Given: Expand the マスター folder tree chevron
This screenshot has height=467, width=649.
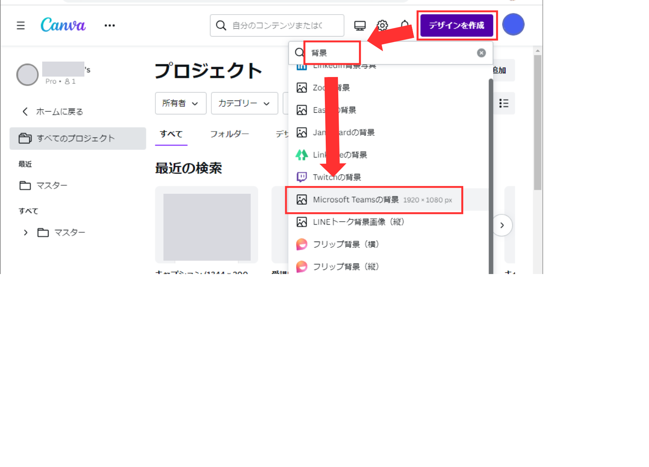Looking at the screenshot, I should click(26, 233).
